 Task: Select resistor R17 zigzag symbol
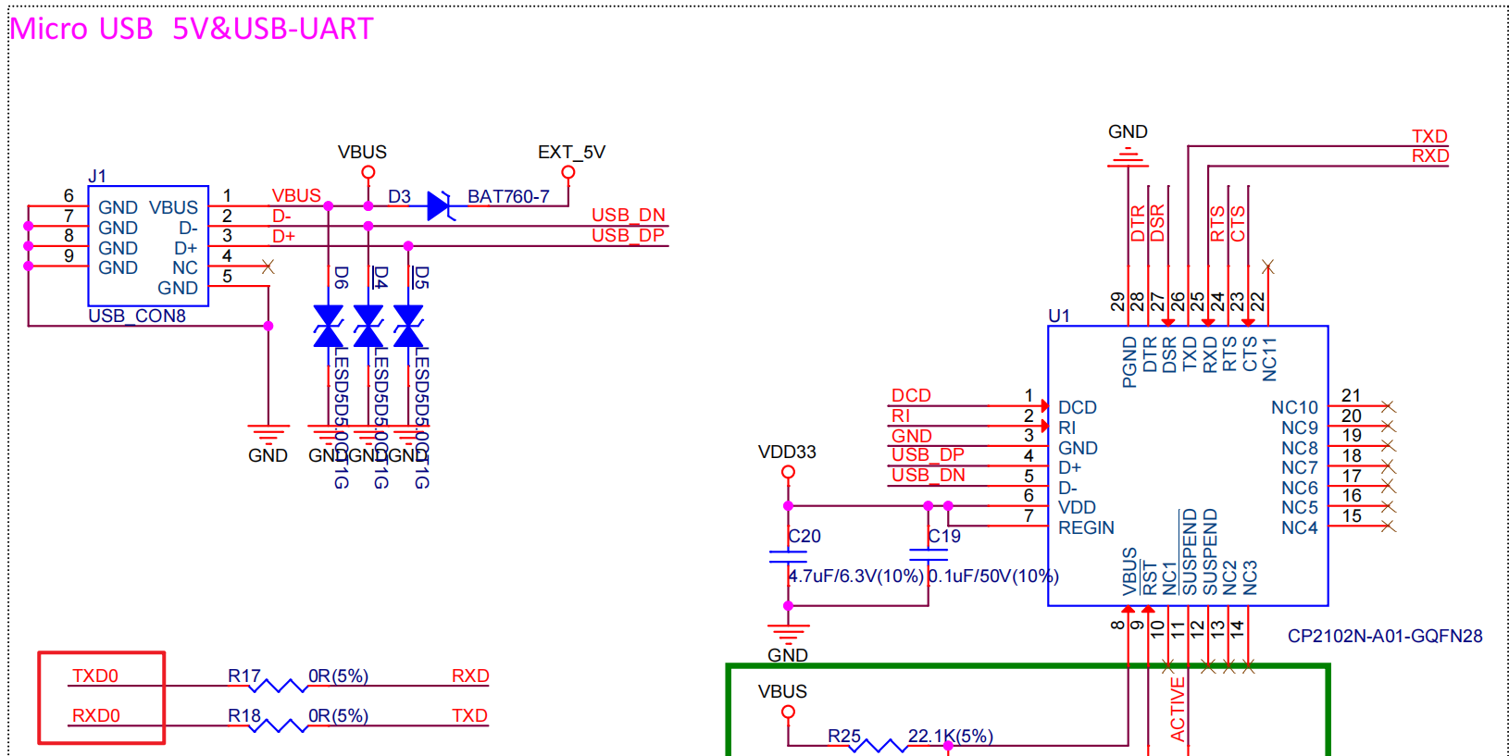click(279, 686)
